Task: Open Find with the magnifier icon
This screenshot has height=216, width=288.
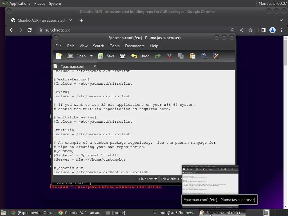Action: 204,56
